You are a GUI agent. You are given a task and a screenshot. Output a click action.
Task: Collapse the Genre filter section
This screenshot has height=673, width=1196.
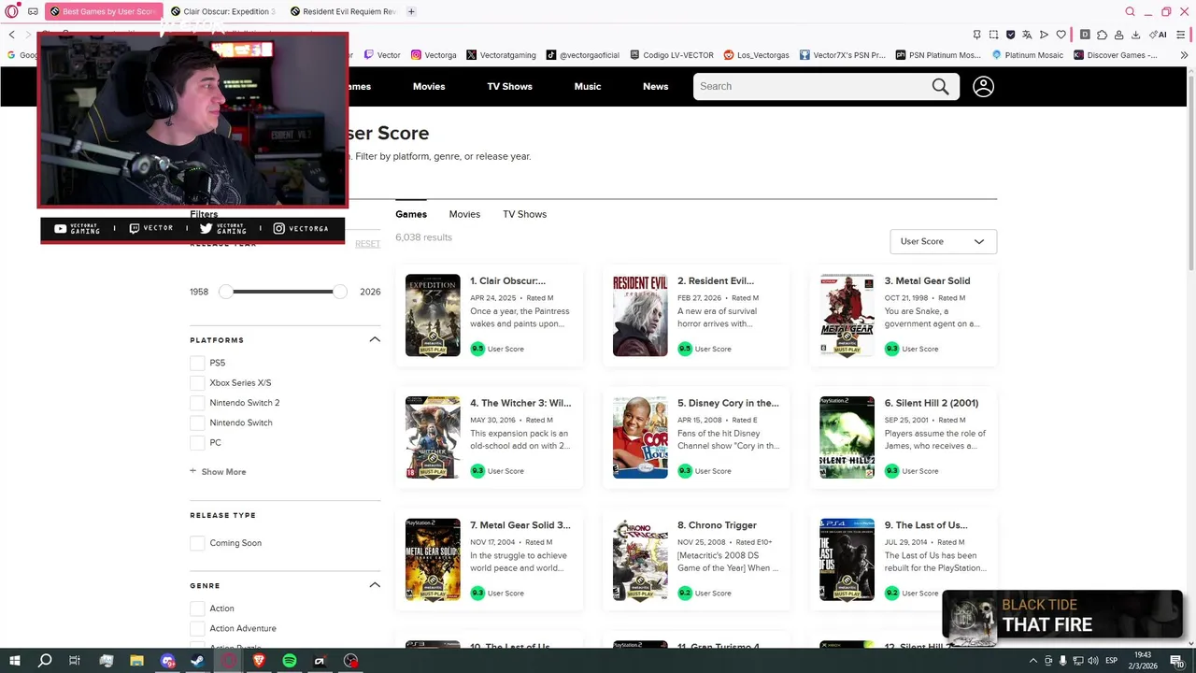point(375,585)
